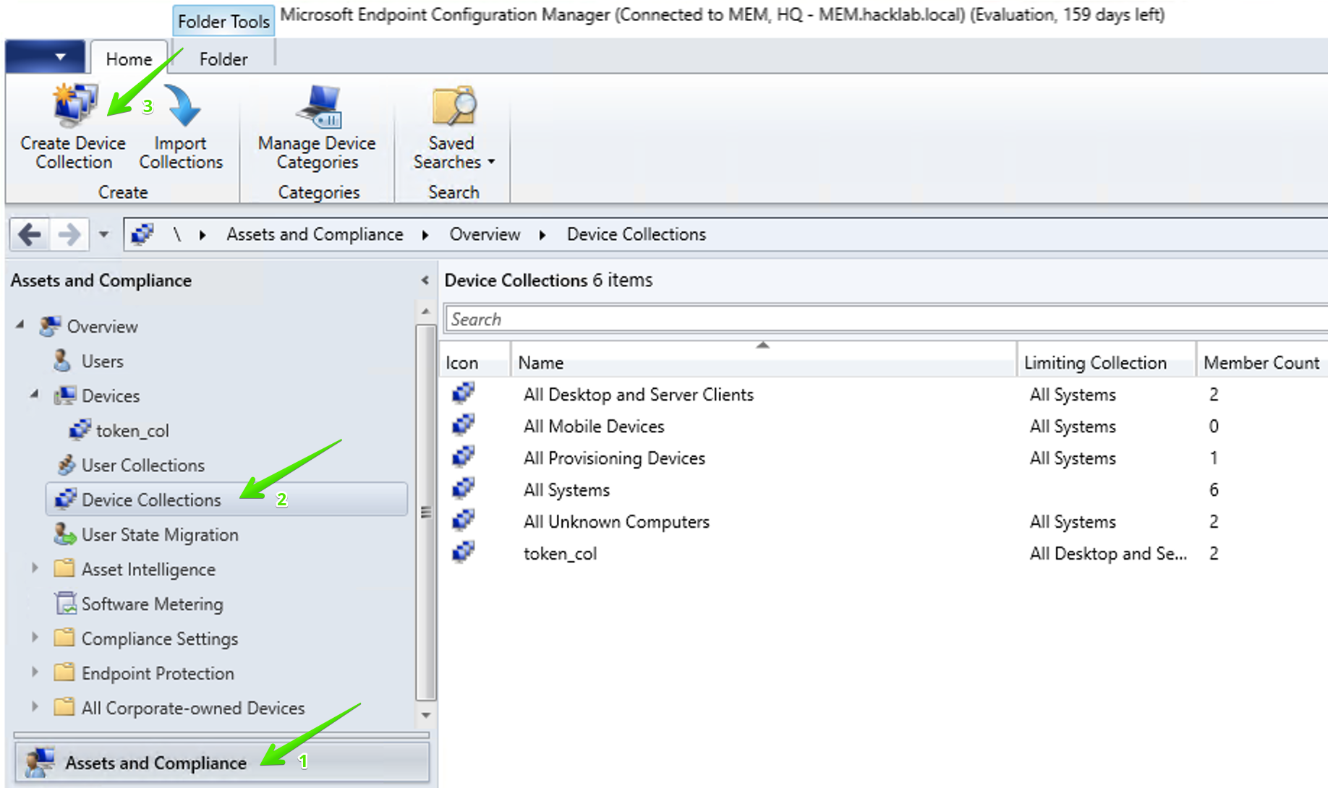Go back with the back arrow

30,234
